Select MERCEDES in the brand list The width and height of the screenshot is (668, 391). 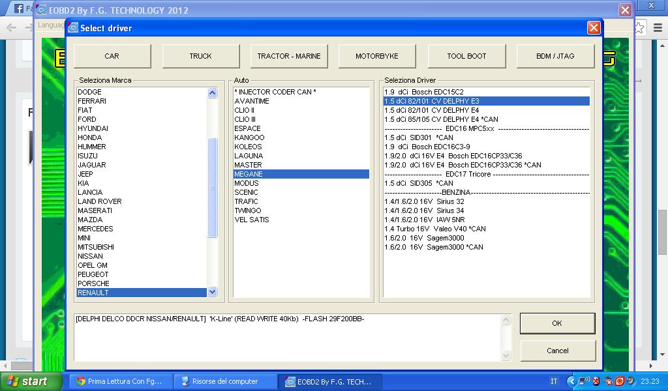(x=95, y=229)
